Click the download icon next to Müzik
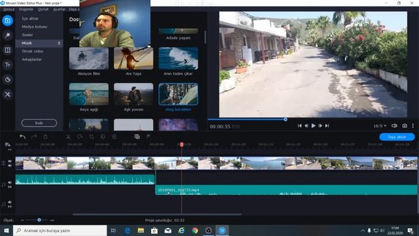 pyautogui.click(x=59, y=43)
